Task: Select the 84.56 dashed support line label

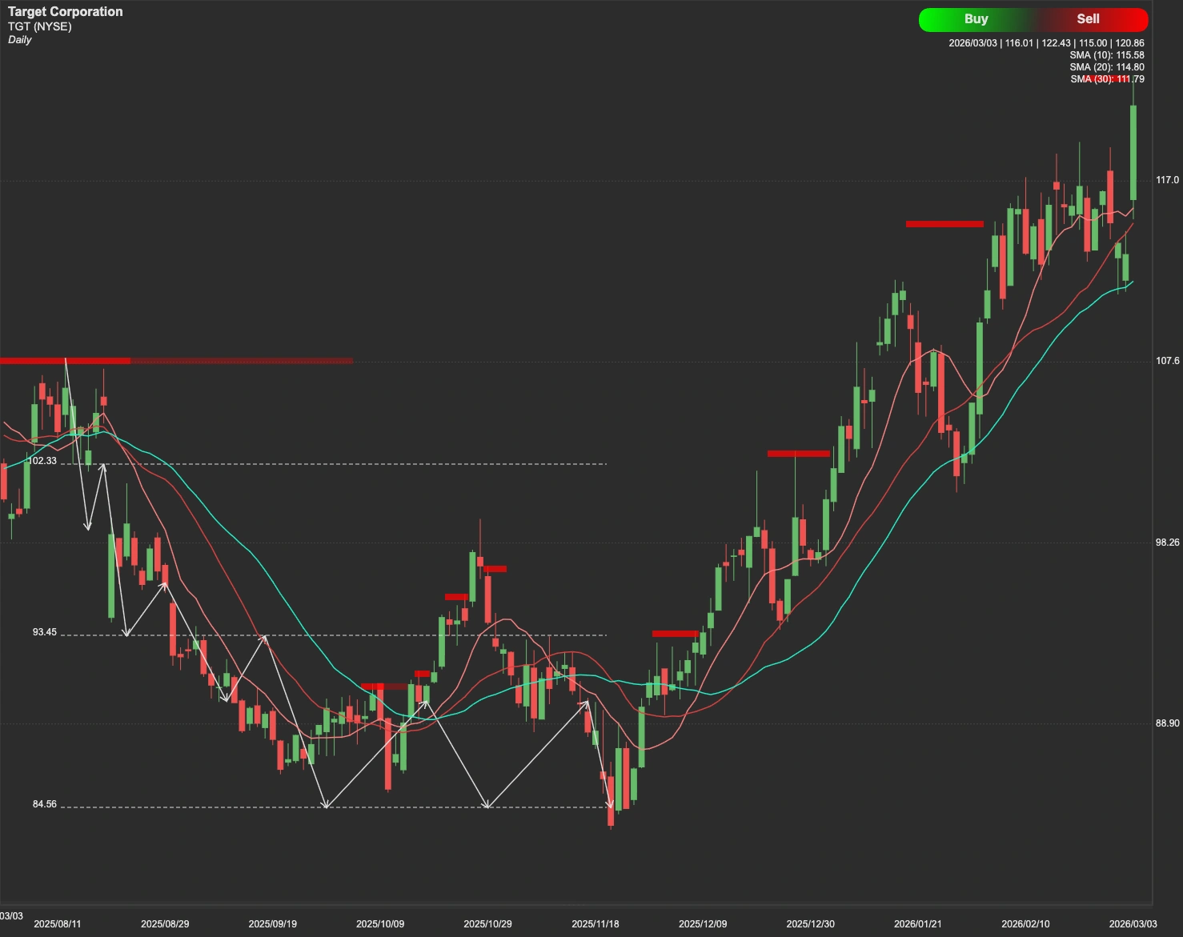Action: pyautogui.click(x=45, y=805)
